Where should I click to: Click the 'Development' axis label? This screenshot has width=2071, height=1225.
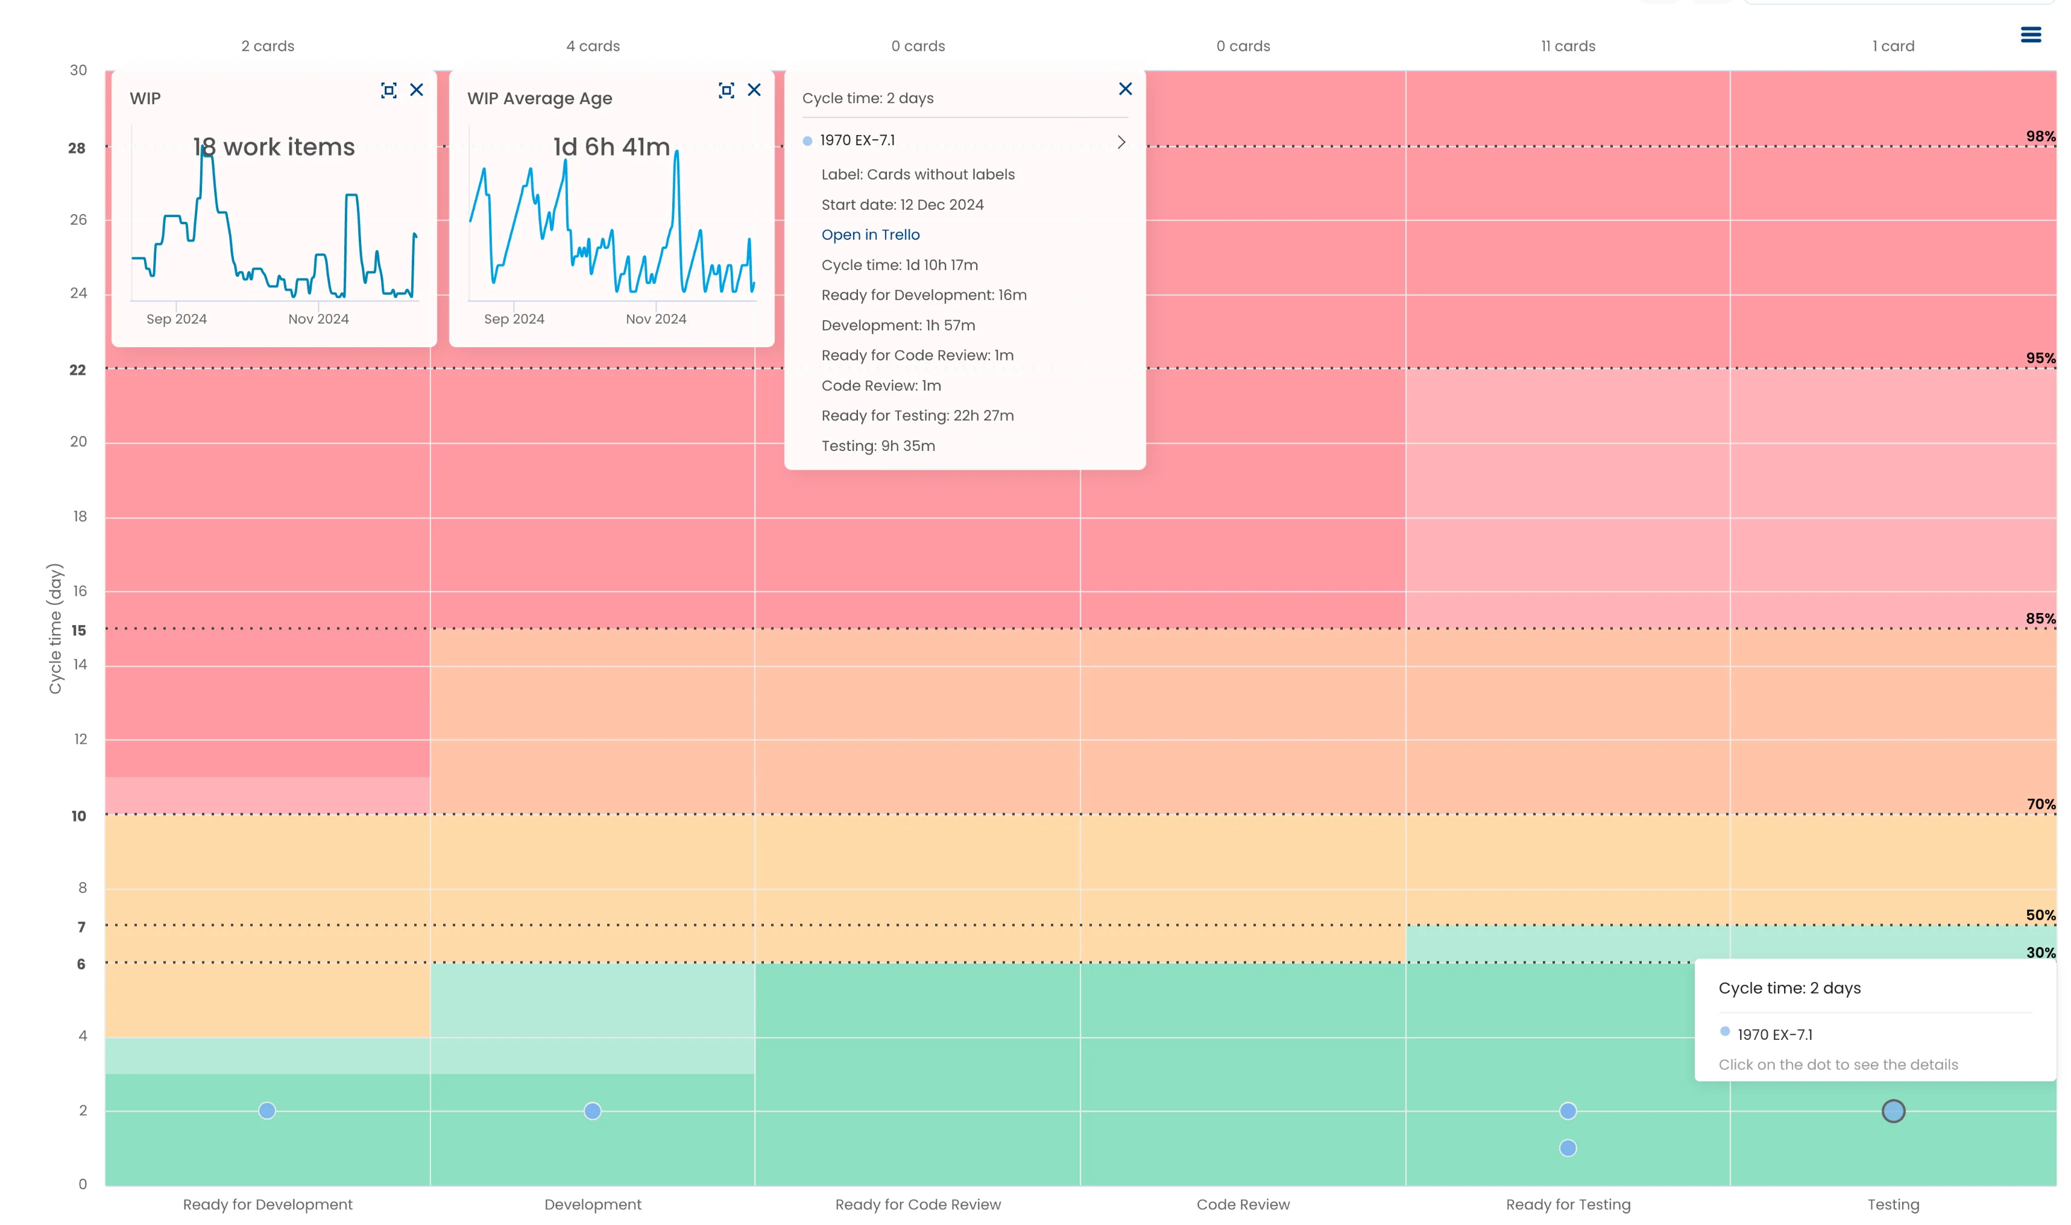pyautogui.click(x=593, y=1205)
